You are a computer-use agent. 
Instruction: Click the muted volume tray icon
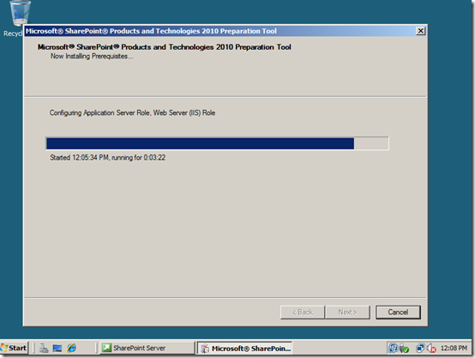[x=431, y=348]
